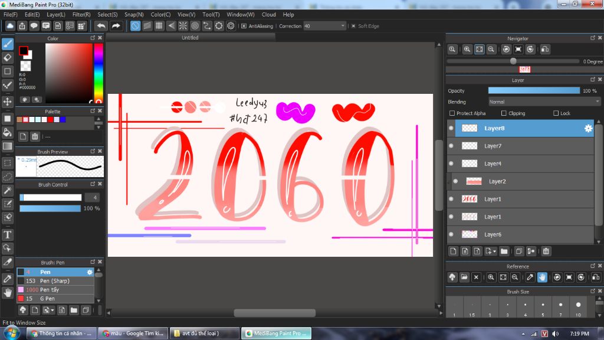This screenshot has height=340, width=604.
Task: Undock the Navigator panel
Action: point(592,38)
